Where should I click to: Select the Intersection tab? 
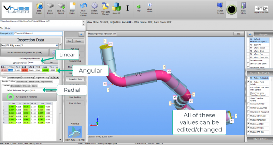[x=16, y=86]
